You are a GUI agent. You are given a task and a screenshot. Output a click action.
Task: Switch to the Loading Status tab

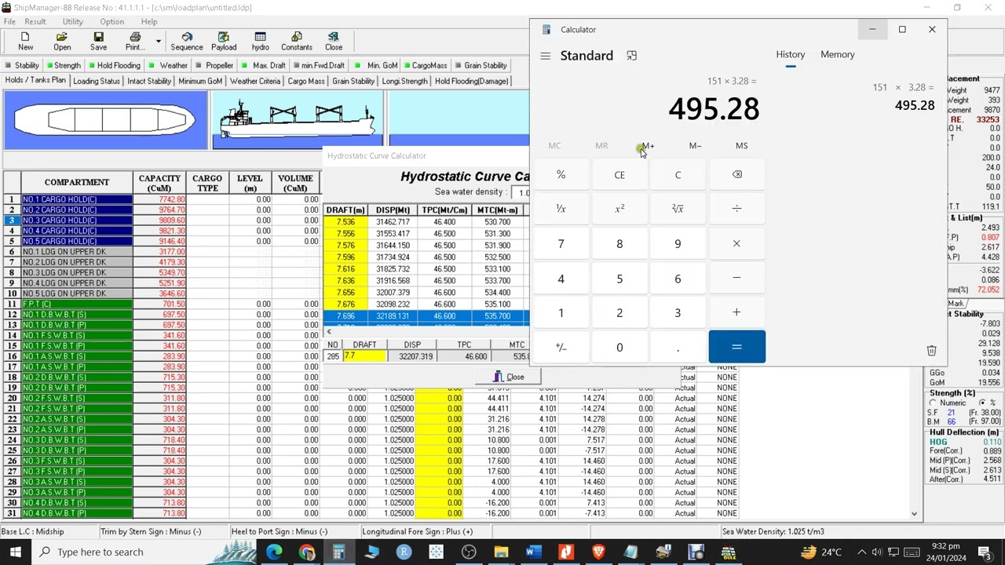(x=97, y=81)
